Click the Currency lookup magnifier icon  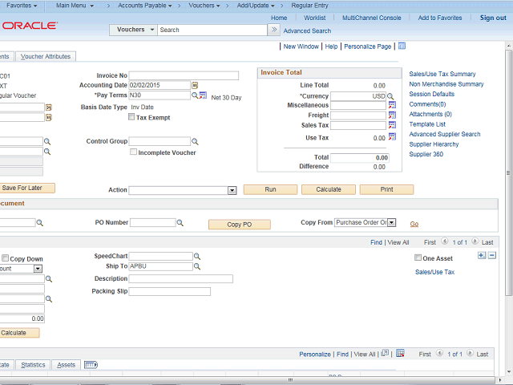(x=391, y=95)
